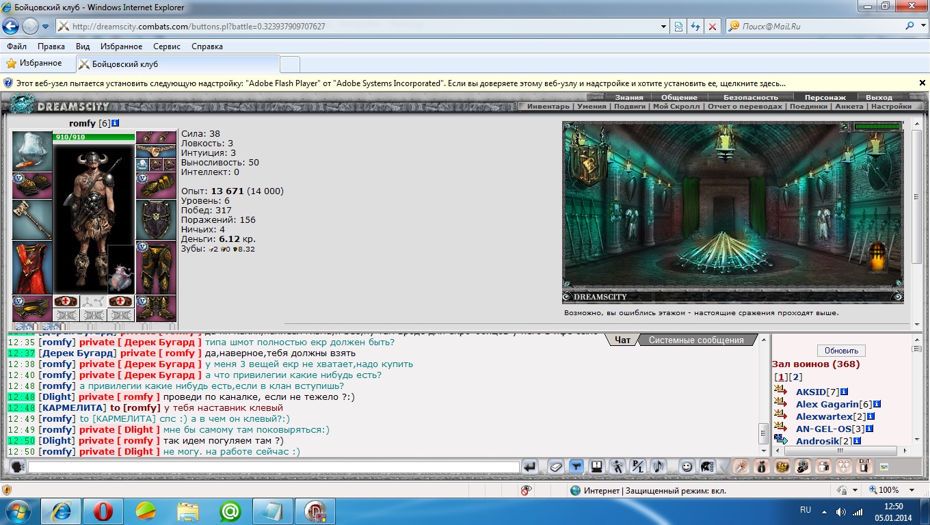Viewport: 930px width, 525px height.
Task: Click the red robe armor slot
Action: [x=32, y=267]
